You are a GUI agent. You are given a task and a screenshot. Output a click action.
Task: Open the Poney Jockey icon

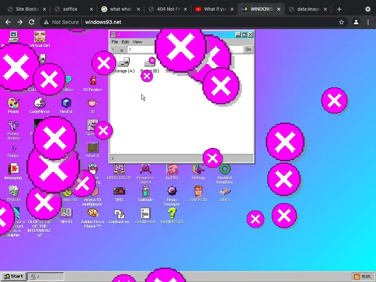(13, 130)
